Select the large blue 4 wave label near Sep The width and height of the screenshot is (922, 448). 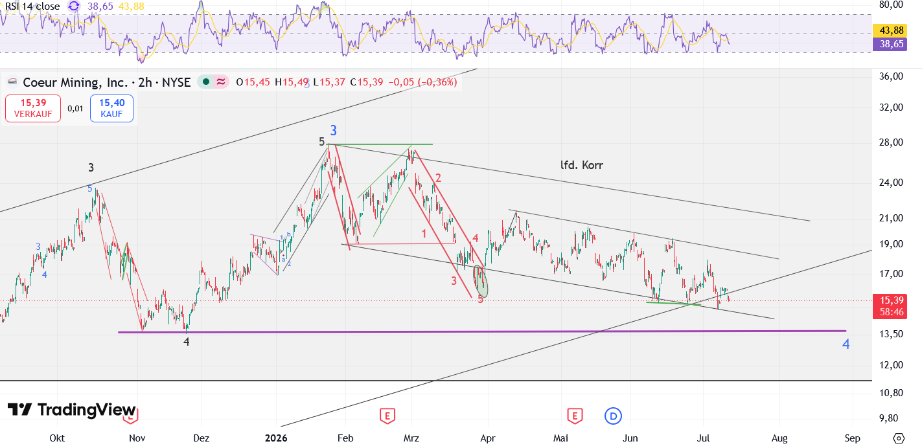(846, 344)
